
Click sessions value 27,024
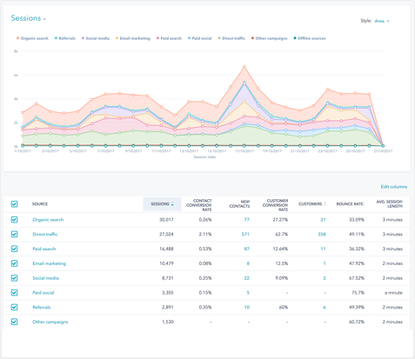click(x=166, y=234)
